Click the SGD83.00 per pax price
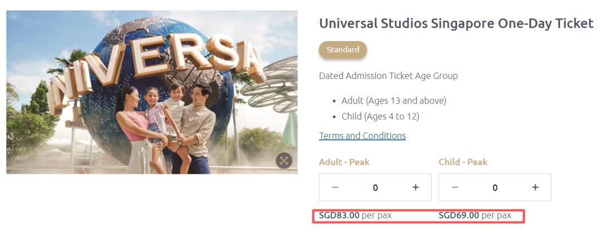Viewport: 601px width, 235px height. click(355, 215)
